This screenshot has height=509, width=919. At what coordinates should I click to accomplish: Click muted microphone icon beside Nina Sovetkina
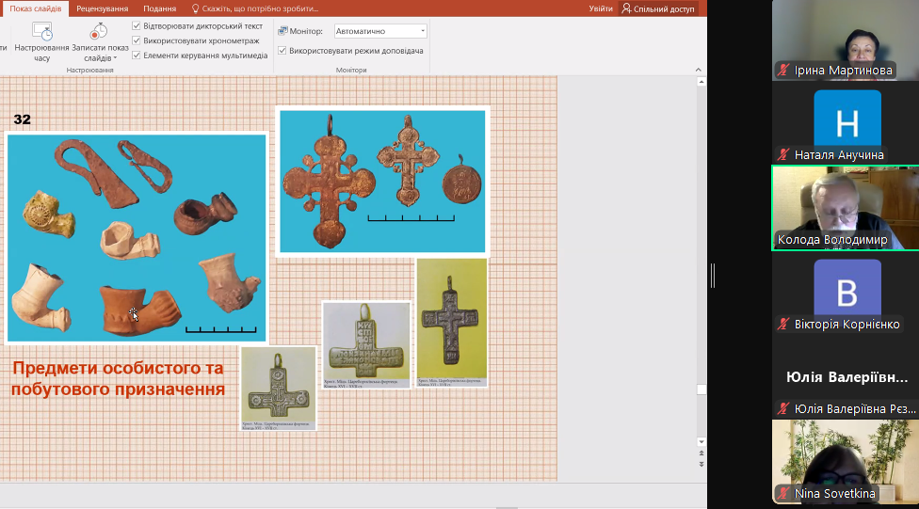click(x=783, y=493)
